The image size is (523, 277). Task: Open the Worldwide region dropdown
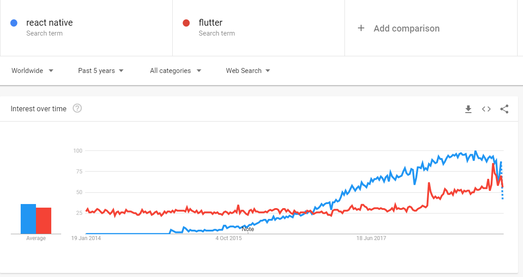click(x=32, y=71)
